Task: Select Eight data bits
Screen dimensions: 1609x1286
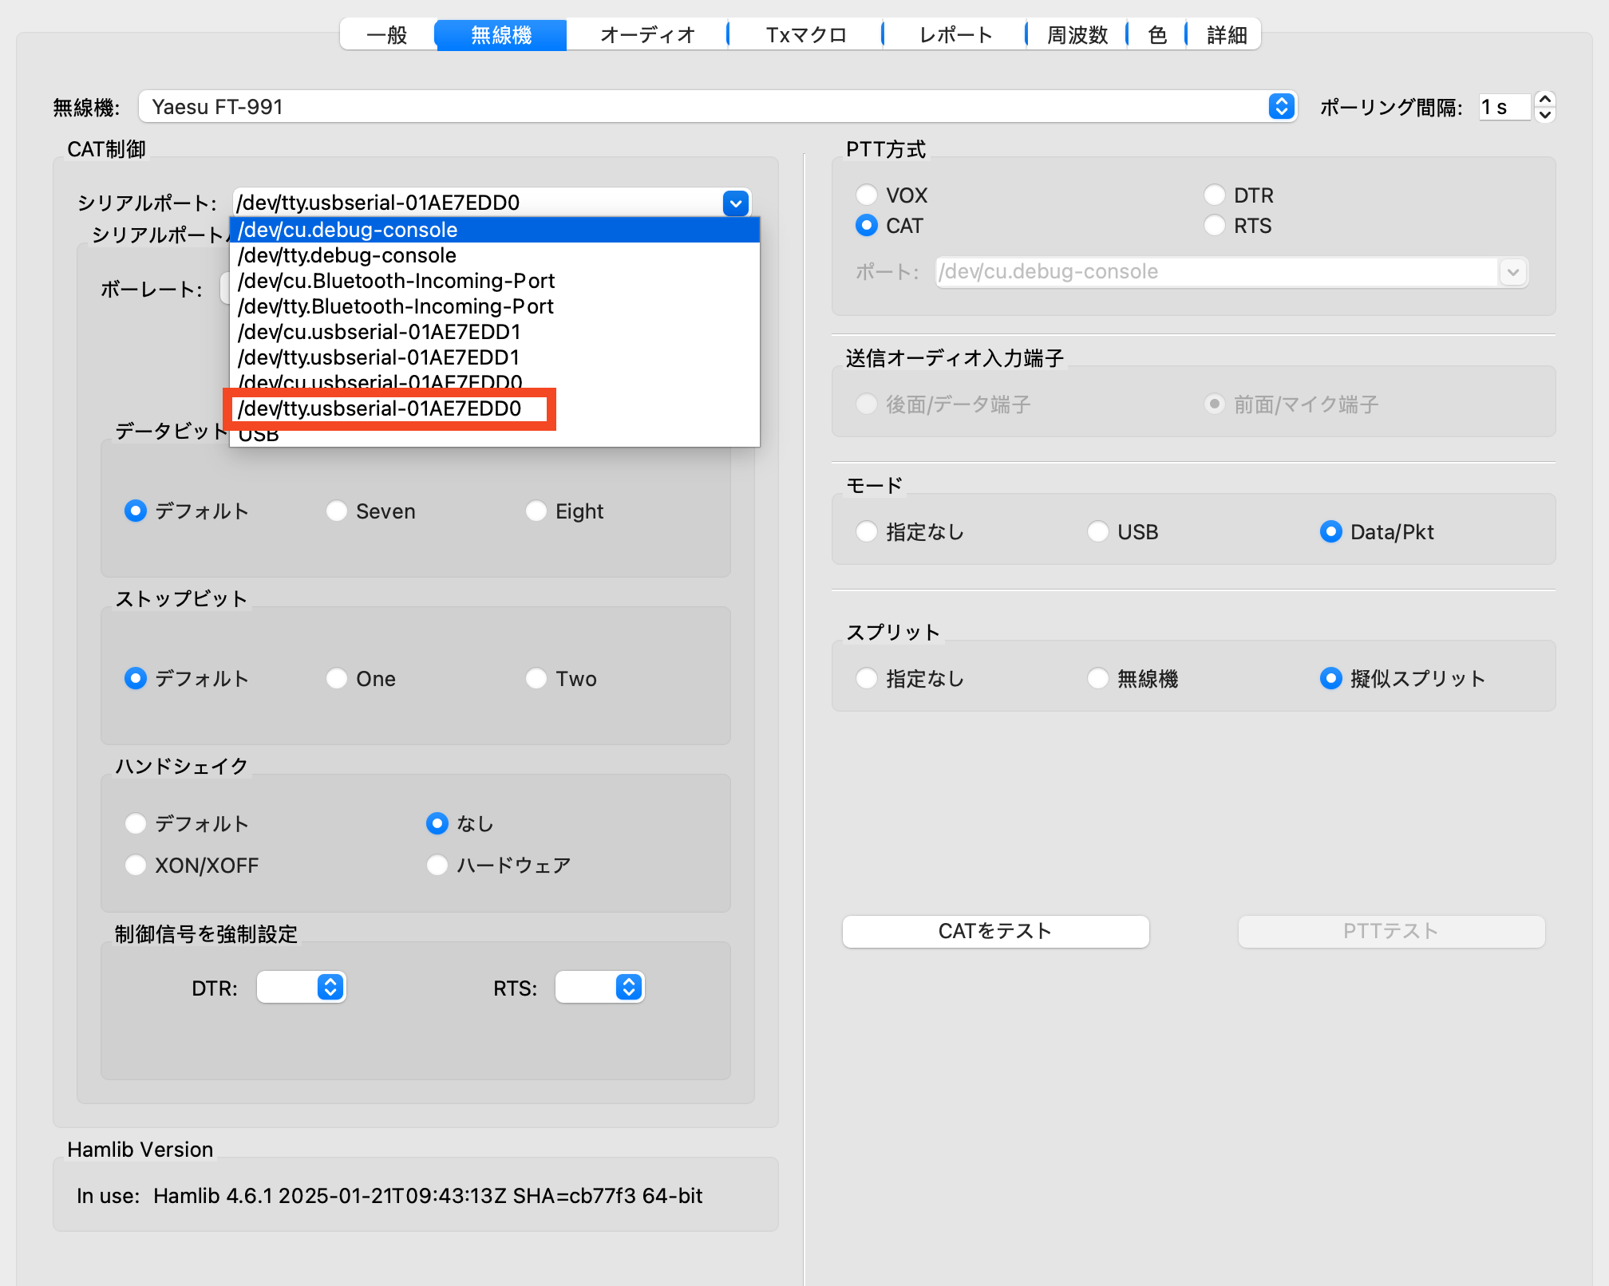Action: click(x=536, y=511)
